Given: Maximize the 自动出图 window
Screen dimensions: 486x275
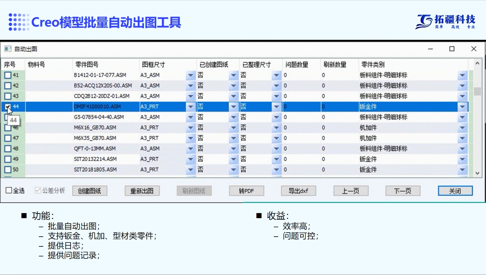Looking at the screenshot, I should pyautogui.click(x=452, y=49).
